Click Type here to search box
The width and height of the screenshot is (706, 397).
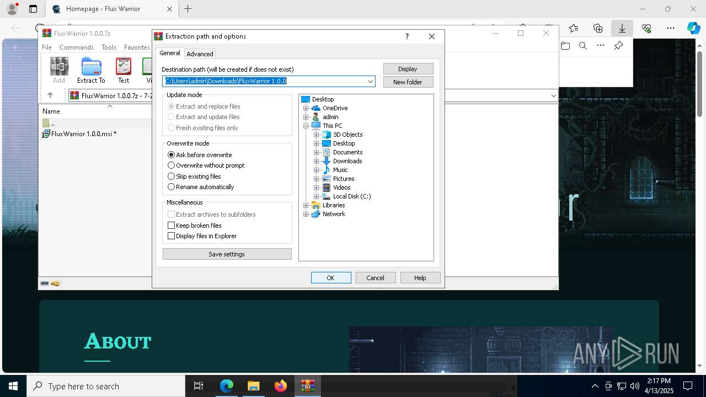coord(106,386)
